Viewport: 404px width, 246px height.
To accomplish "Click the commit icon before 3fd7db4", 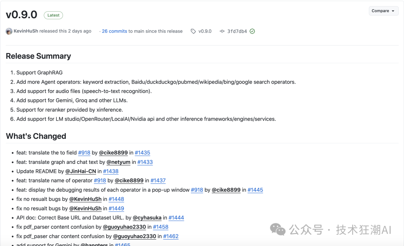I will tap(222, 31).
